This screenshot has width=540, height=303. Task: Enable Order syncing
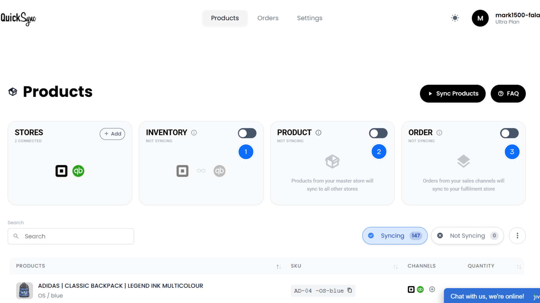[x=509, y=133]
